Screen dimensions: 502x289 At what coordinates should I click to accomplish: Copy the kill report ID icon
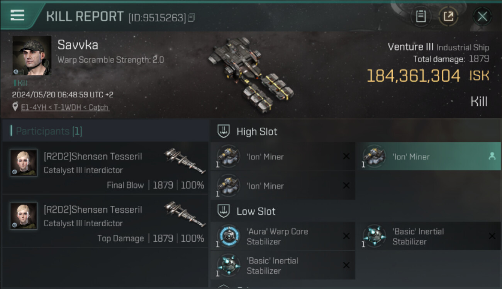(192, 17)
